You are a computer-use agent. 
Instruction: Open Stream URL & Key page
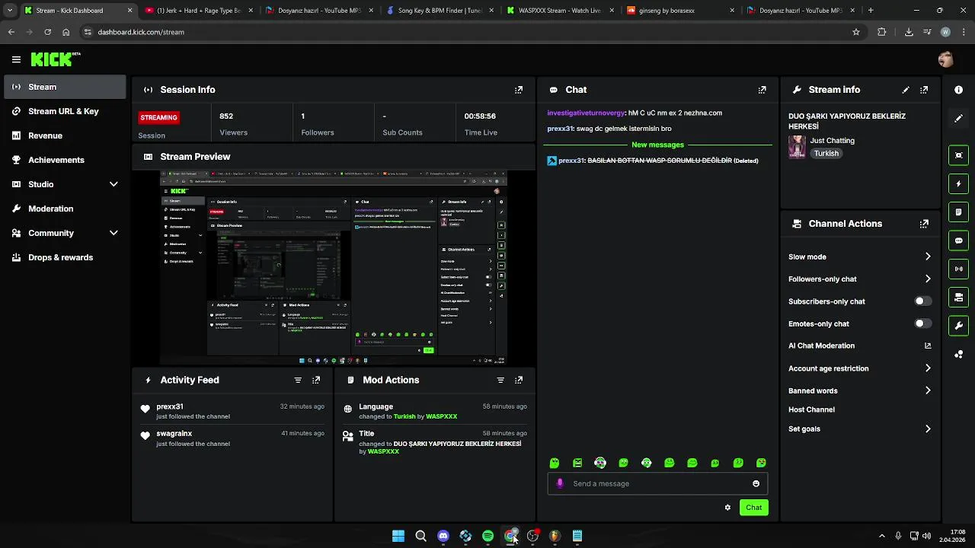tap(65, 111)
